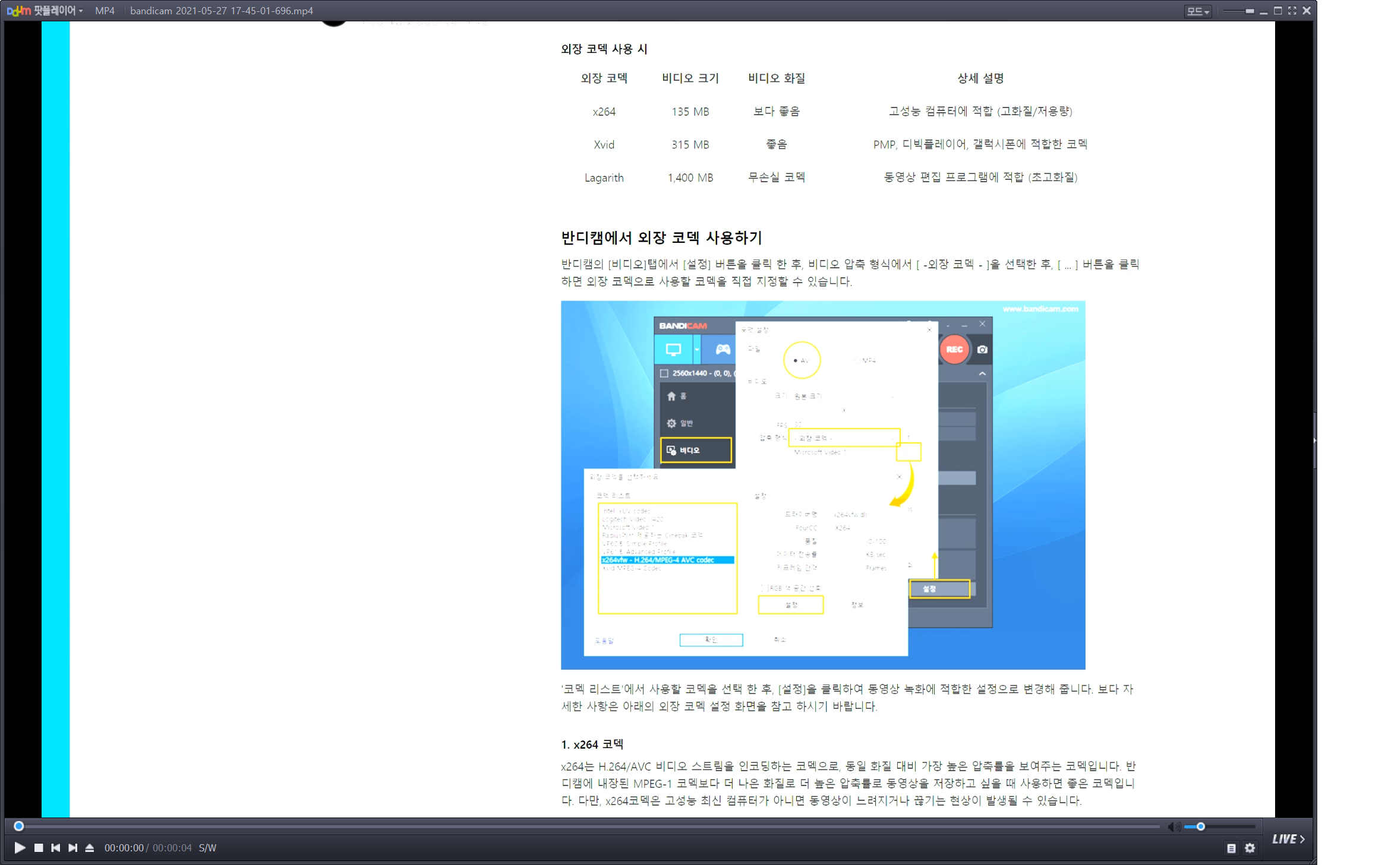
Task: Open the LIVE broadcast panel
Action: point(1288,839)
